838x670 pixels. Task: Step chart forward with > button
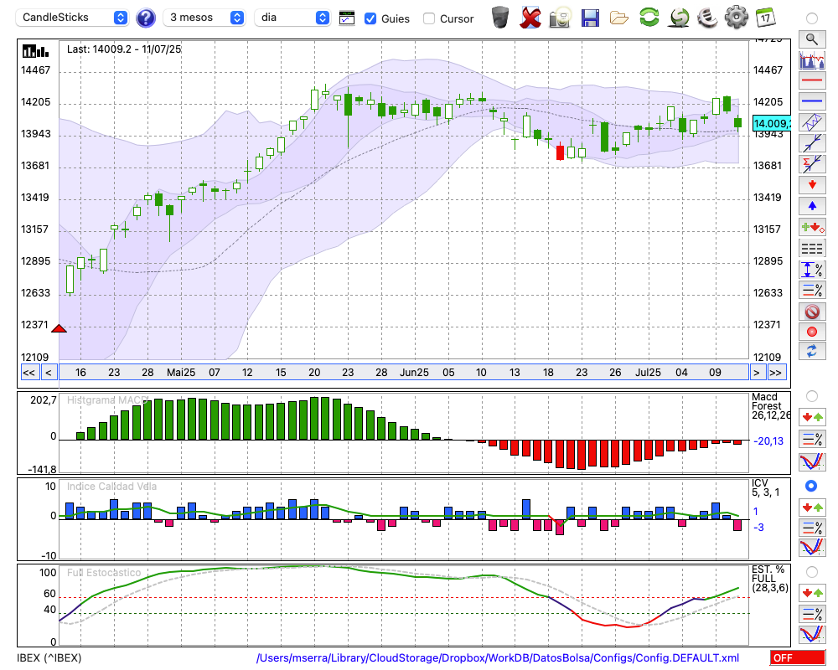coord(756,373)
